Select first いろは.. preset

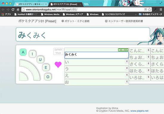[140, 78]
